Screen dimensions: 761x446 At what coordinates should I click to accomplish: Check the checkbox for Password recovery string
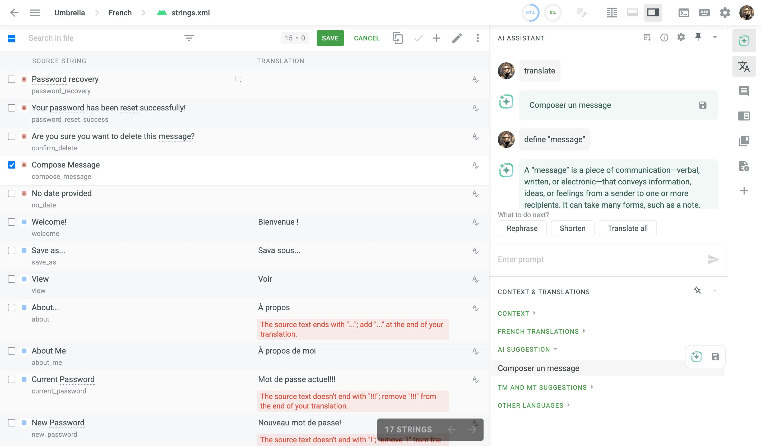(12, 80)
